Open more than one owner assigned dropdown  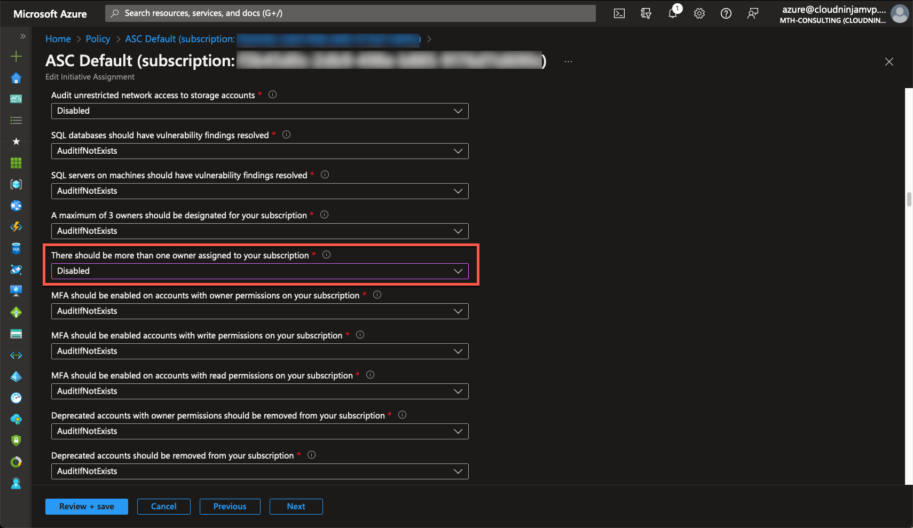(x=260, y=271)
